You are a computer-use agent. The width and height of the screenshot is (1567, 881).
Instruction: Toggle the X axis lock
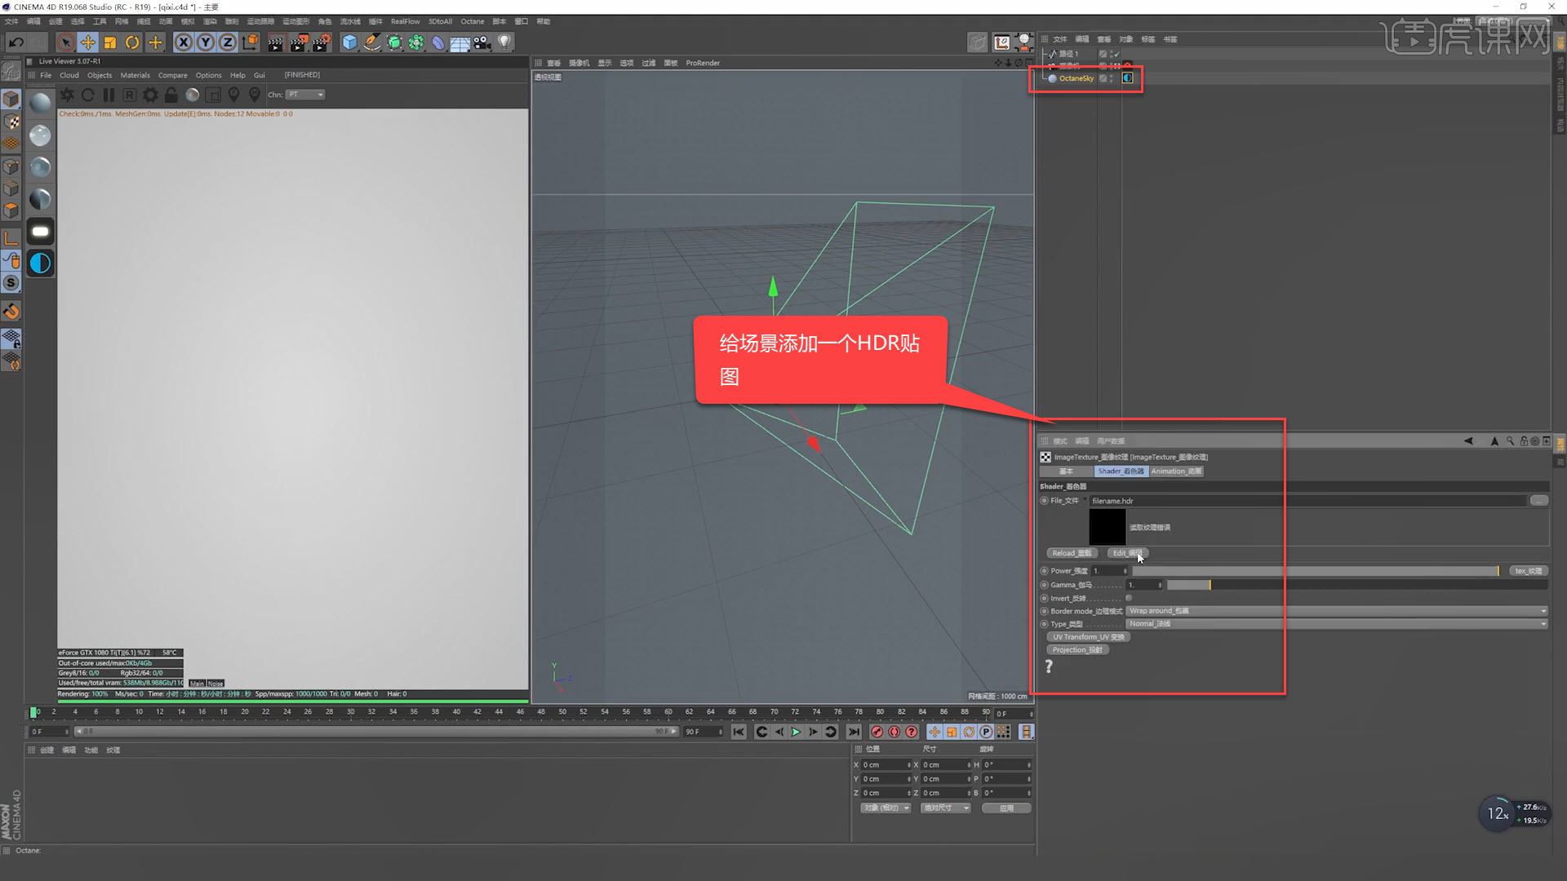(x=184, y=42)
